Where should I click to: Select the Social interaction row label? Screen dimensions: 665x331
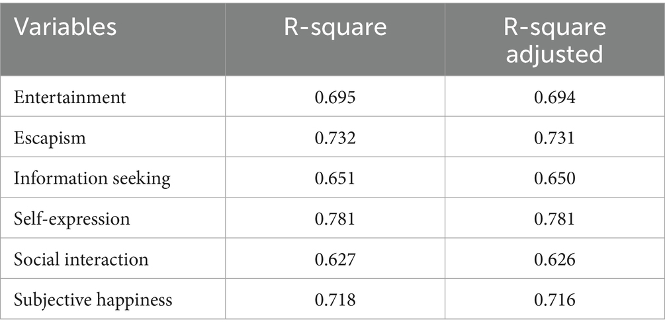81,259
